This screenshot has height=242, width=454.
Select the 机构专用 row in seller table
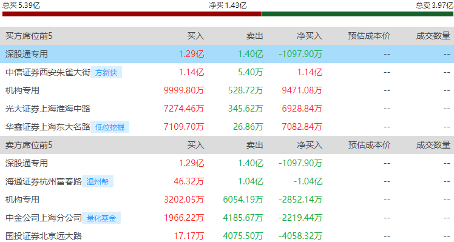click(227, 200)
